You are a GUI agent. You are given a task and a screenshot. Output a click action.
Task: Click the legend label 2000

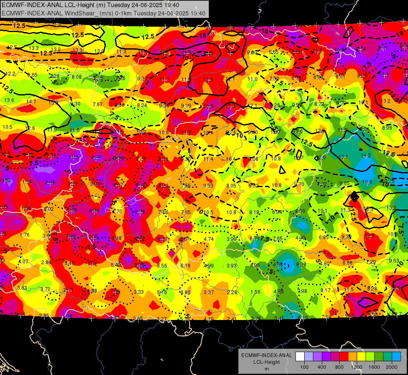[392, 367]
